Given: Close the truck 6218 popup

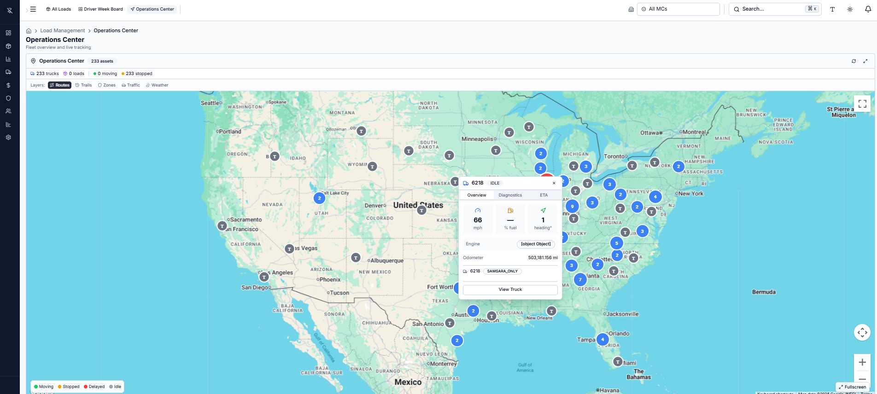Looking at the screenshot, I should (x=554, y=183).
